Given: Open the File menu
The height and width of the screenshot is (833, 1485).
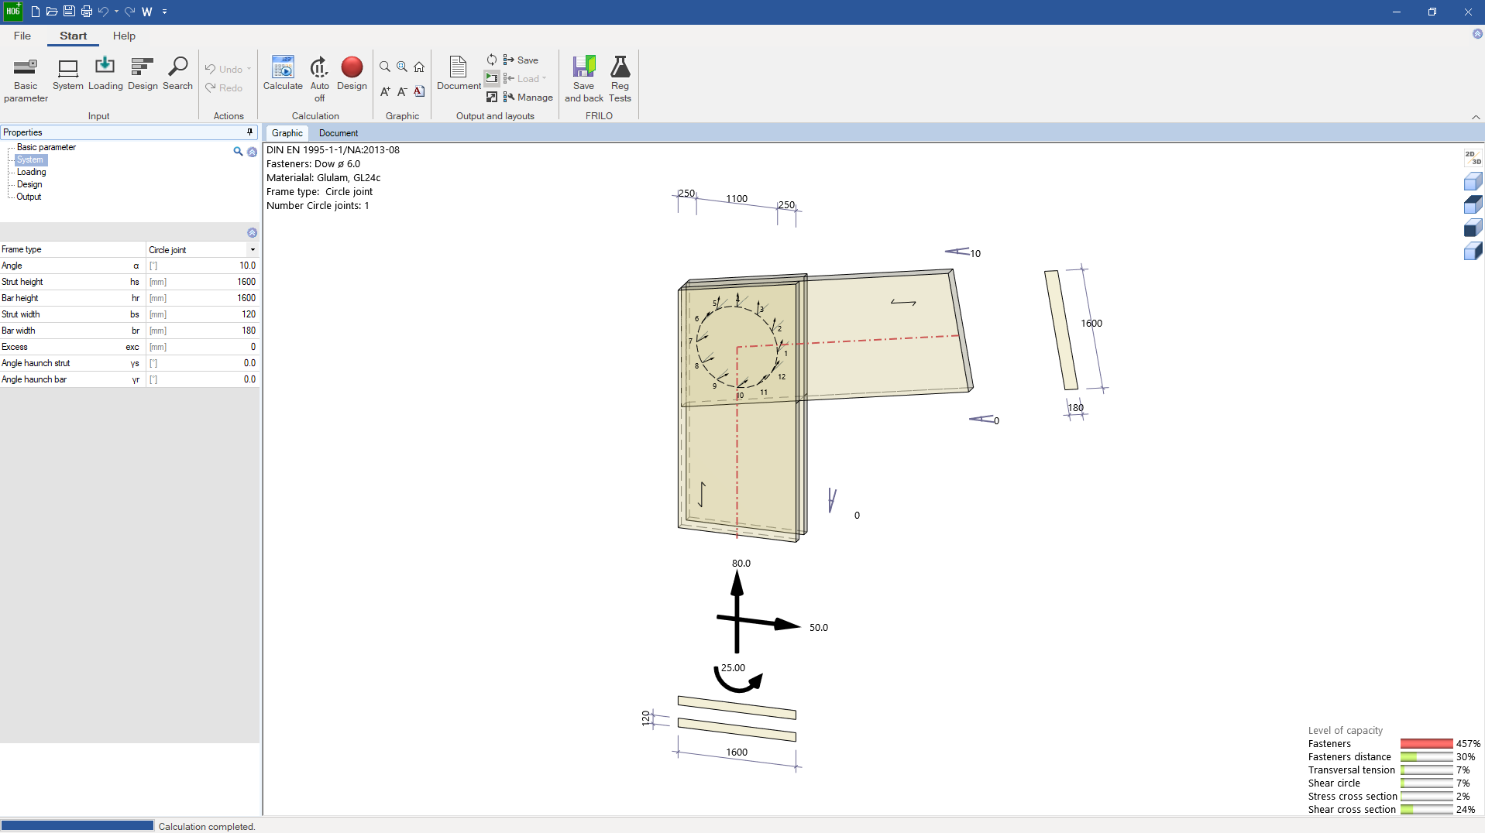Looking at the screenshot, I should (x=22, y=36).
